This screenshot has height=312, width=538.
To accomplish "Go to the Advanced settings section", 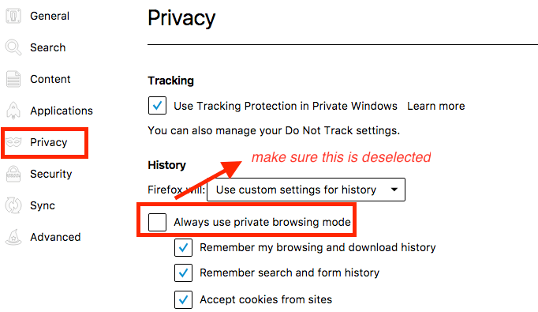I will pos(55,237).
